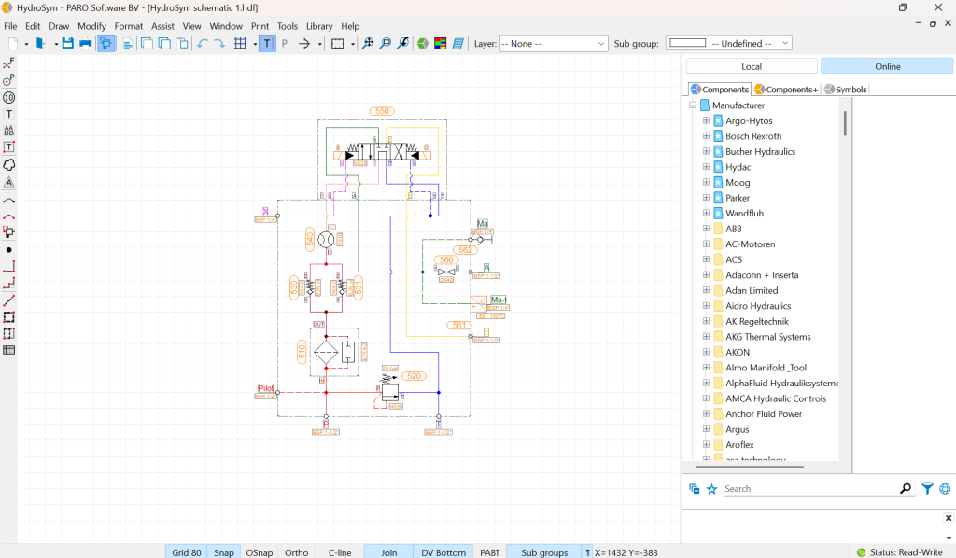Viewport: 956px width, 558px height.
Task: Open dropdown arrow next to the New icon
Action: (26, 44)
